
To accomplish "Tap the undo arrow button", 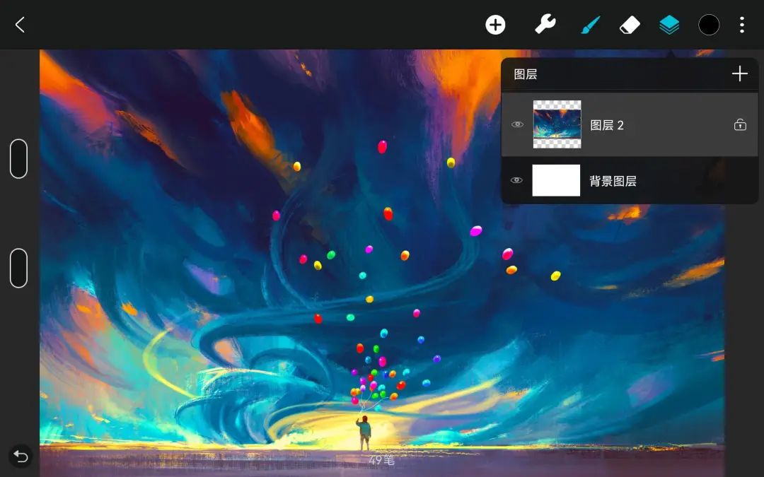I will (21, 456).
